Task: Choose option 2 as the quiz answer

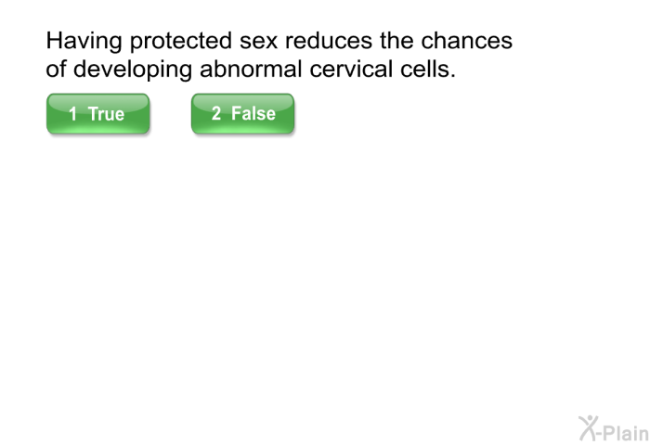Action: coord(243,114)
